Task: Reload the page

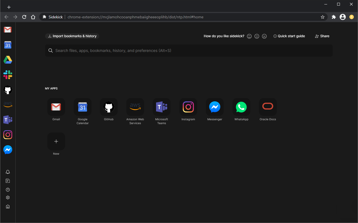Action: [x=24, y=17]
